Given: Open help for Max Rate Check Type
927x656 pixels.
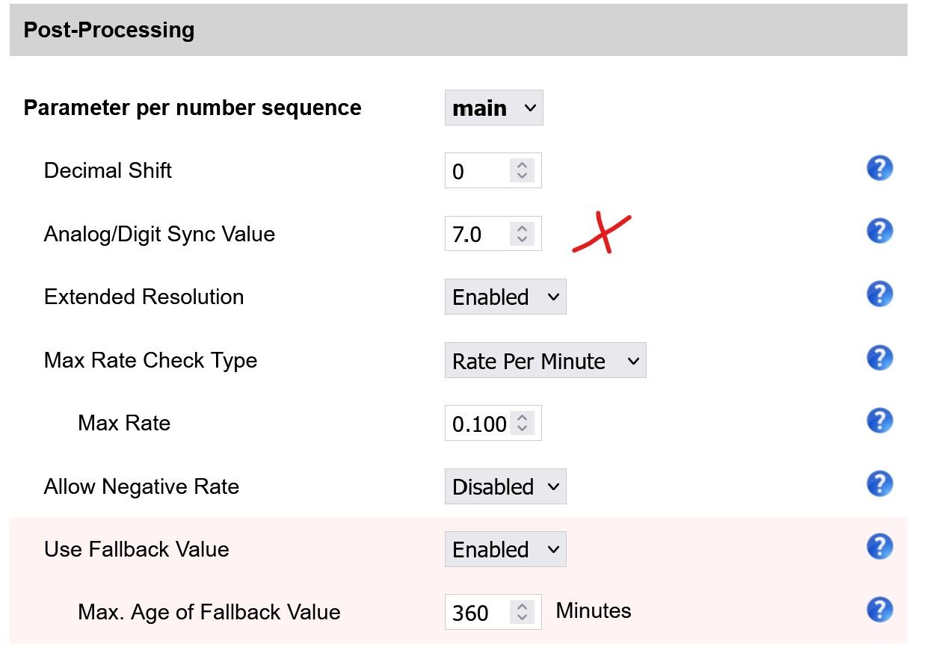Looking at the screenshot, I should (x=880, y=357).
